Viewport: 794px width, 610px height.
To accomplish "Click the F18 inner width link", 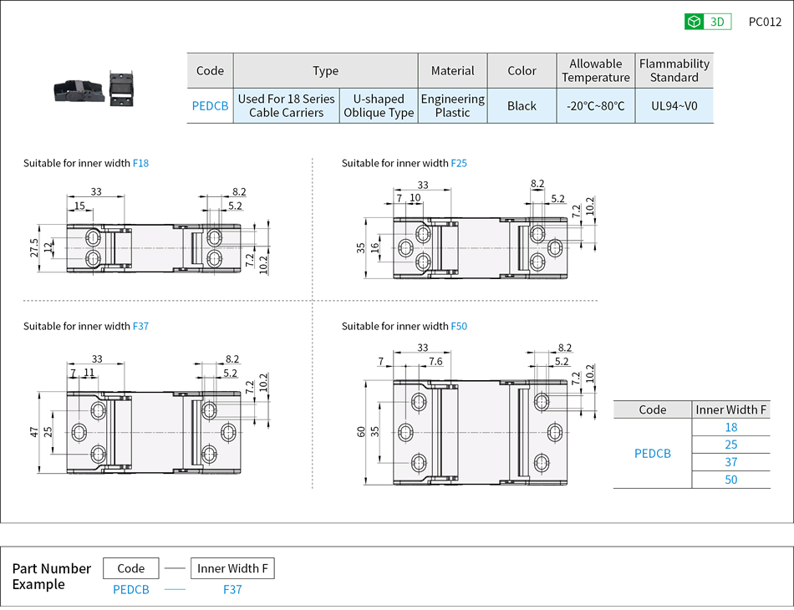I will pyautogui.click(x=140, y=163).
